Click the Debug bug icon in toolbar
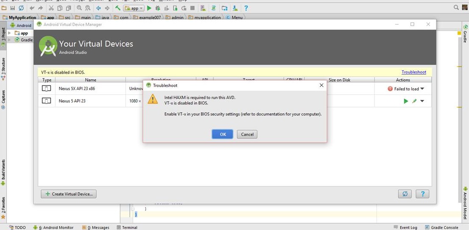 pyautogui.click(x=158, y=8)
